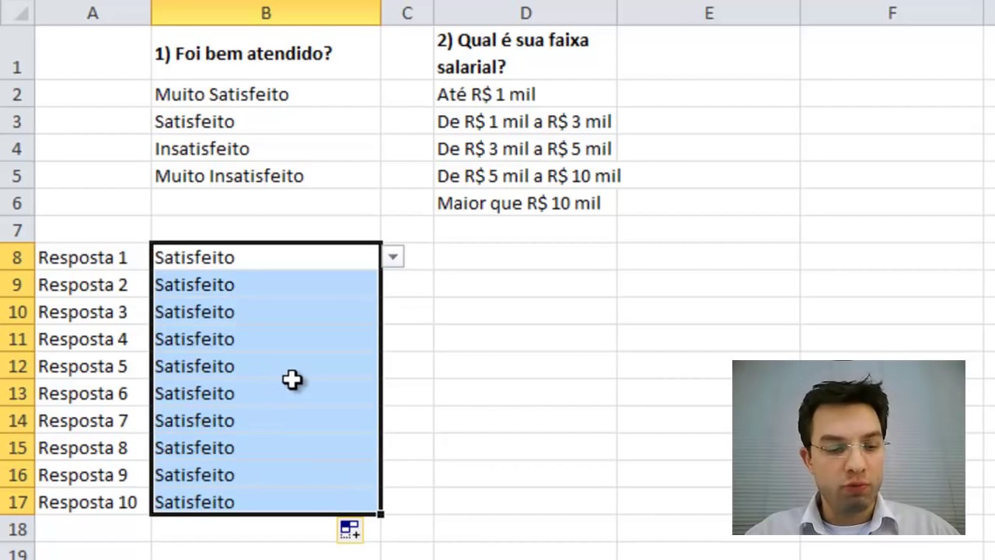Click cell 'Insatisfeito' in row 4
Image resolution: width=995 pixels, height=560 pixels.
(x=266, y=149)
